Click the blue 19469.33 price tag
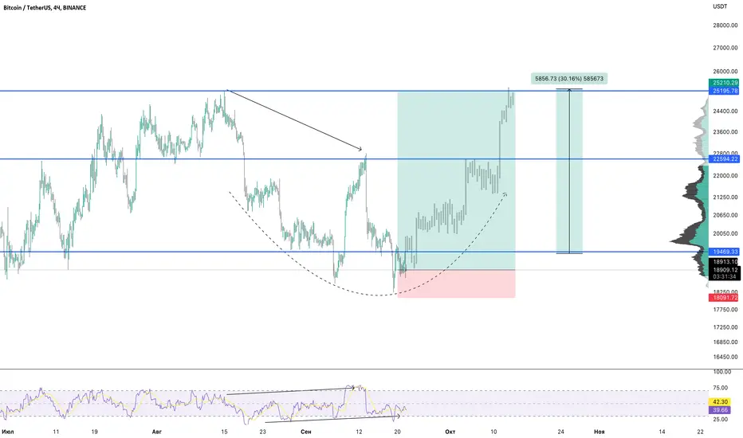 click(725, 252)
